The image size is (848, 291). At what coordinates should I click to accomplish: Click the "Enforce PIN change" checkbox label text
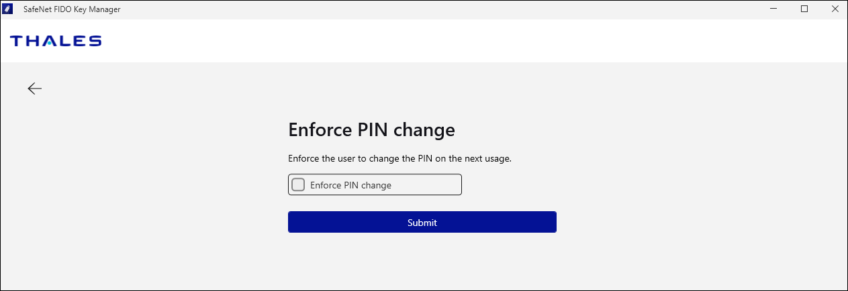350,186
